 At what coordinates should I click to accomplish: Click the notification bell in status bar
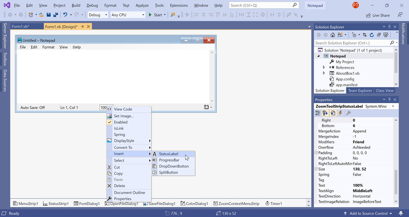pyautogui.click(x=401, y=213)
